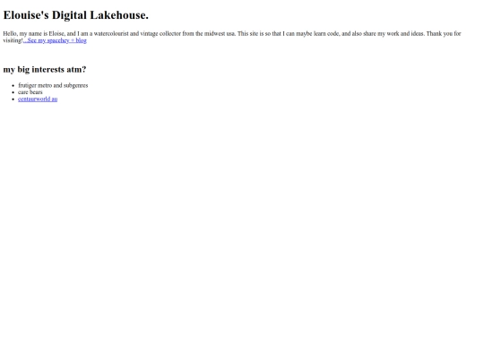Click the word 'subgenres' in the first bullet
This screenshot has height=363, width=484.
click(76, 85)
